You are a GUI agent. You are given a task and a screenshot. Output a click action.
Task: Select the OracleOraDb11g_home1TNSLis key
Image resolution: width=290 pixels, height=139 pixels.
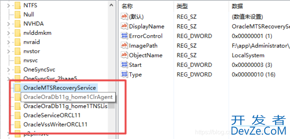(x=65, y=106)
